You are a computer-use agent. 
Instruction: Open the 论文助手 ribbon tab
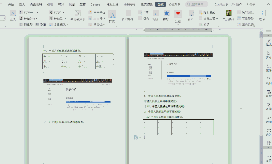click(x=174, y=4)
